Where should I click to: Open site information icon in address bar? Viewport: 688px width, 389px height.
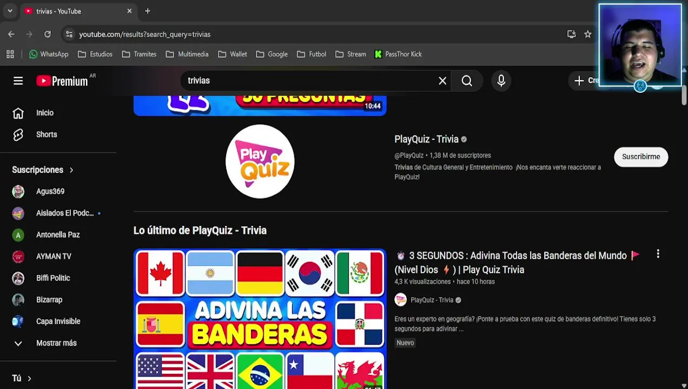pos(69,34)
